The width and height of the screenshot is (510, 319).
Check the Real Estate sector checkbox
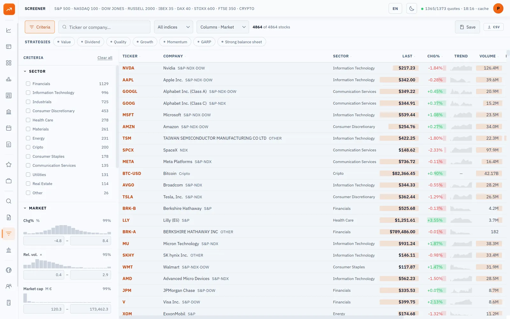(x=28, y=184)
